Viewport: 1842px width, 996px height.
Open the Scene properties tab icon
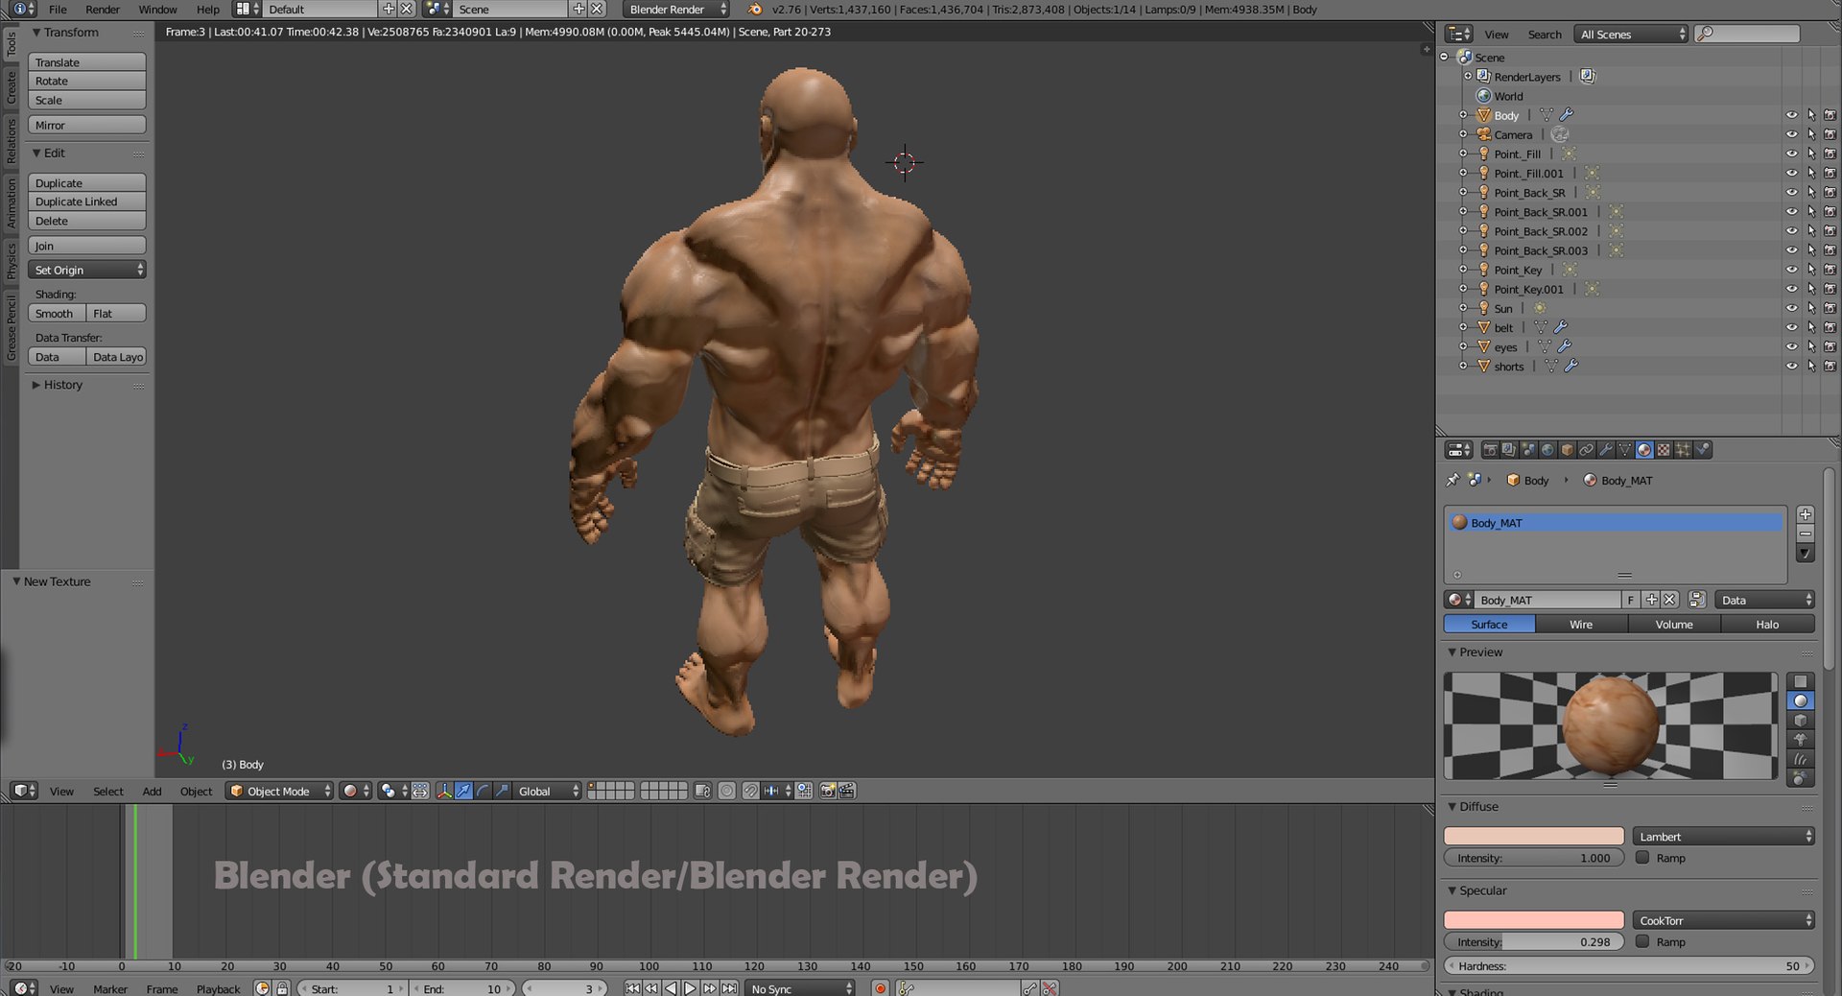[1528, 450]
